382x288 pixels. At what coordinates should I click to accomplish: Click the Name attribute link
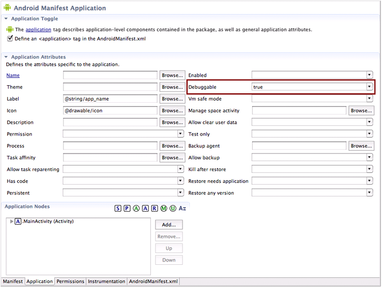(x=13, y=76)
